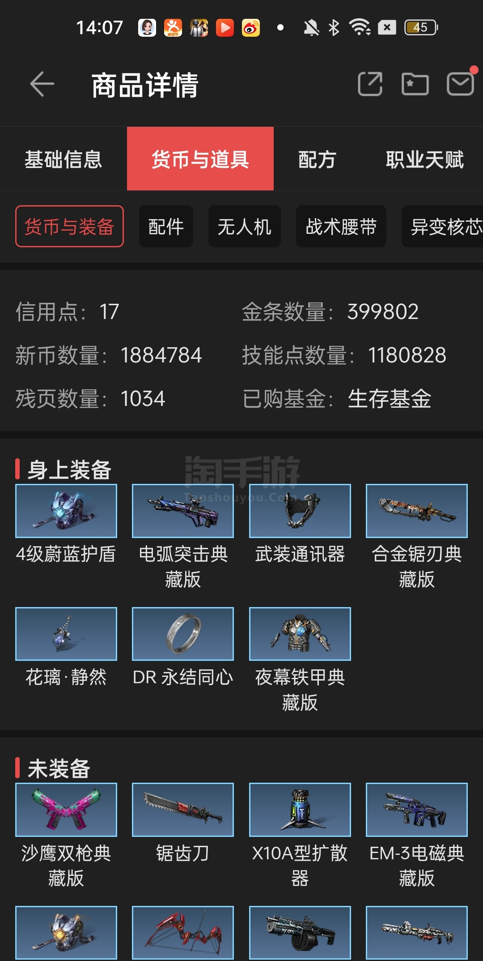The height and width of the screenshot is (961, 483).
Task: Switch to the 配方 tab
Action: click(317, 159)
